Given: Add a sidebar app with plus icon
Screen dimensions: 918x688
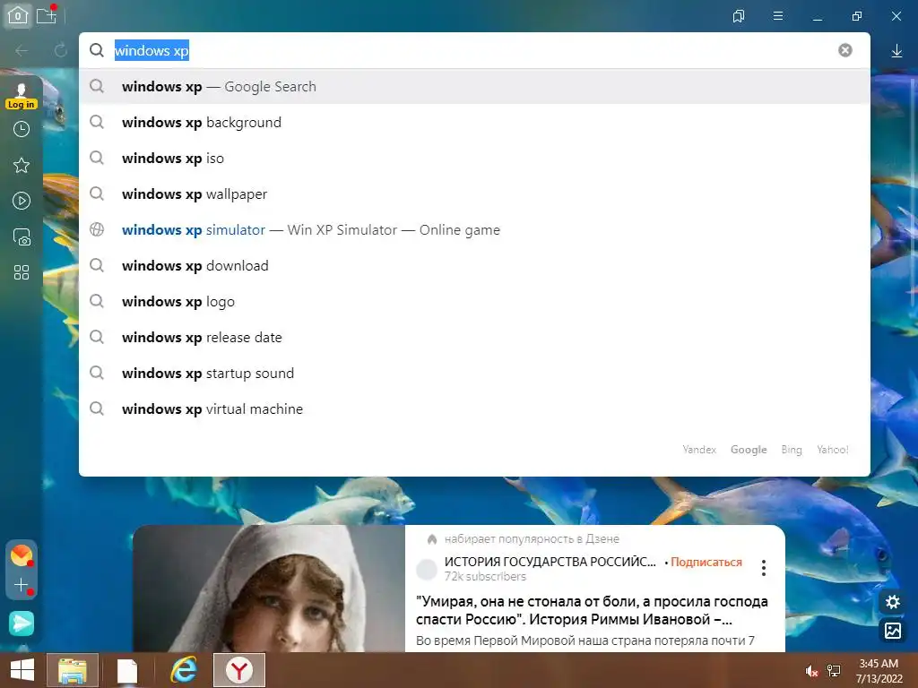Looking at the screenshot, I should (x=22, y=585).
